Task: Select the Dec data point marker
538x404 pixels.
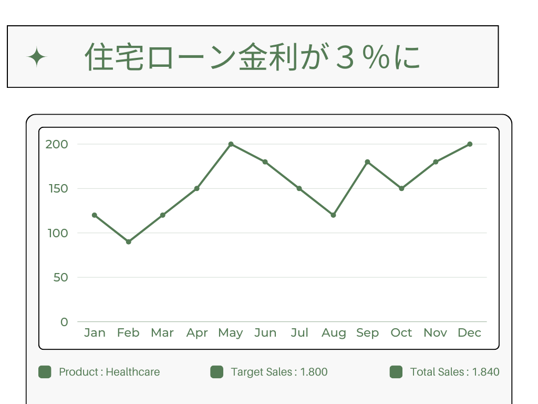Action: pyautogui.click(x=470, y=144)
